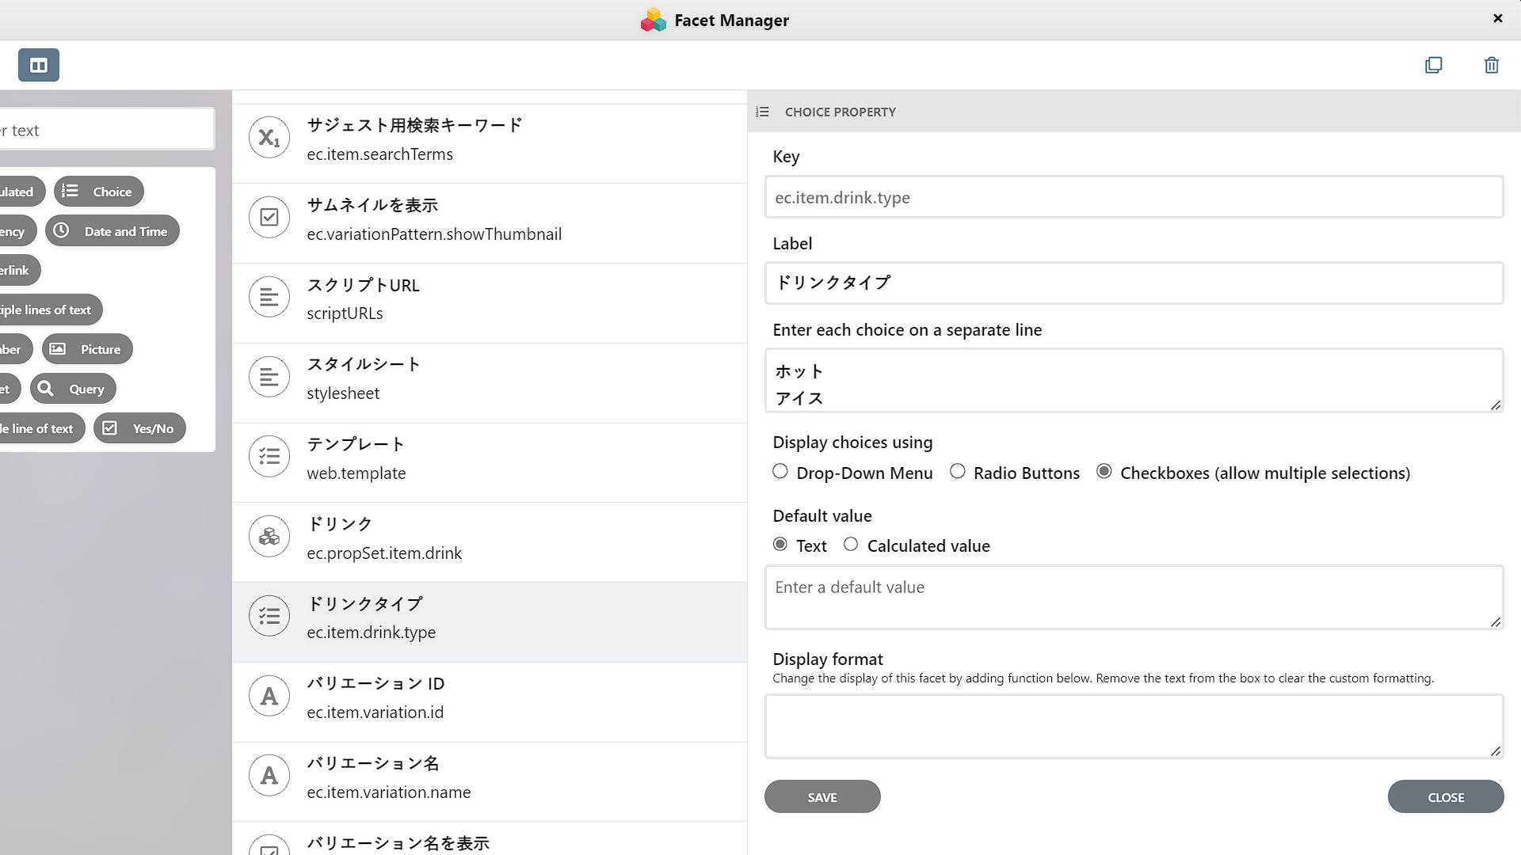The width and height of the screenshot is (1521, 855).
Task: Click the ec.propSet.item.drink property set icon
Action: coord(269,537)
